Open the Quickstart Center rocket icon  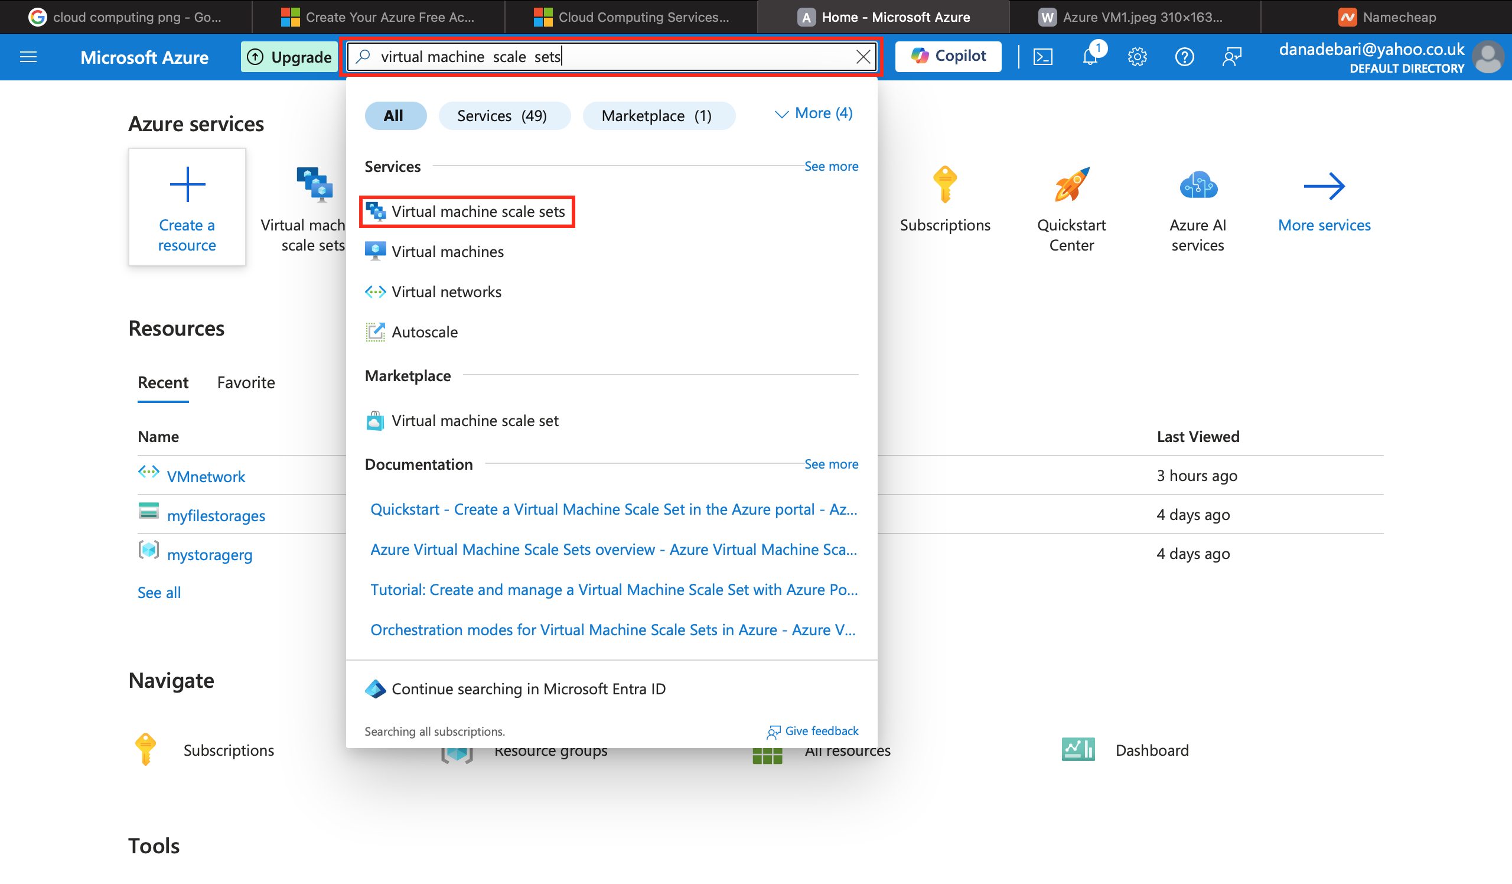(x=1071, y=186)
